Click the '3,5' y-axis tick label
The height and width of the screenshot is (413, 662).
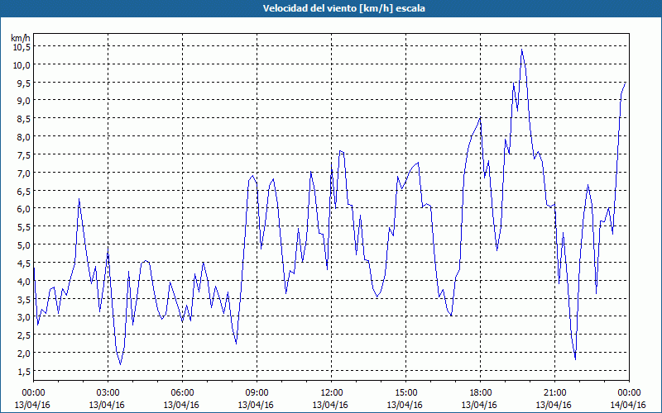pyautogui.click(x=24, y=299)
